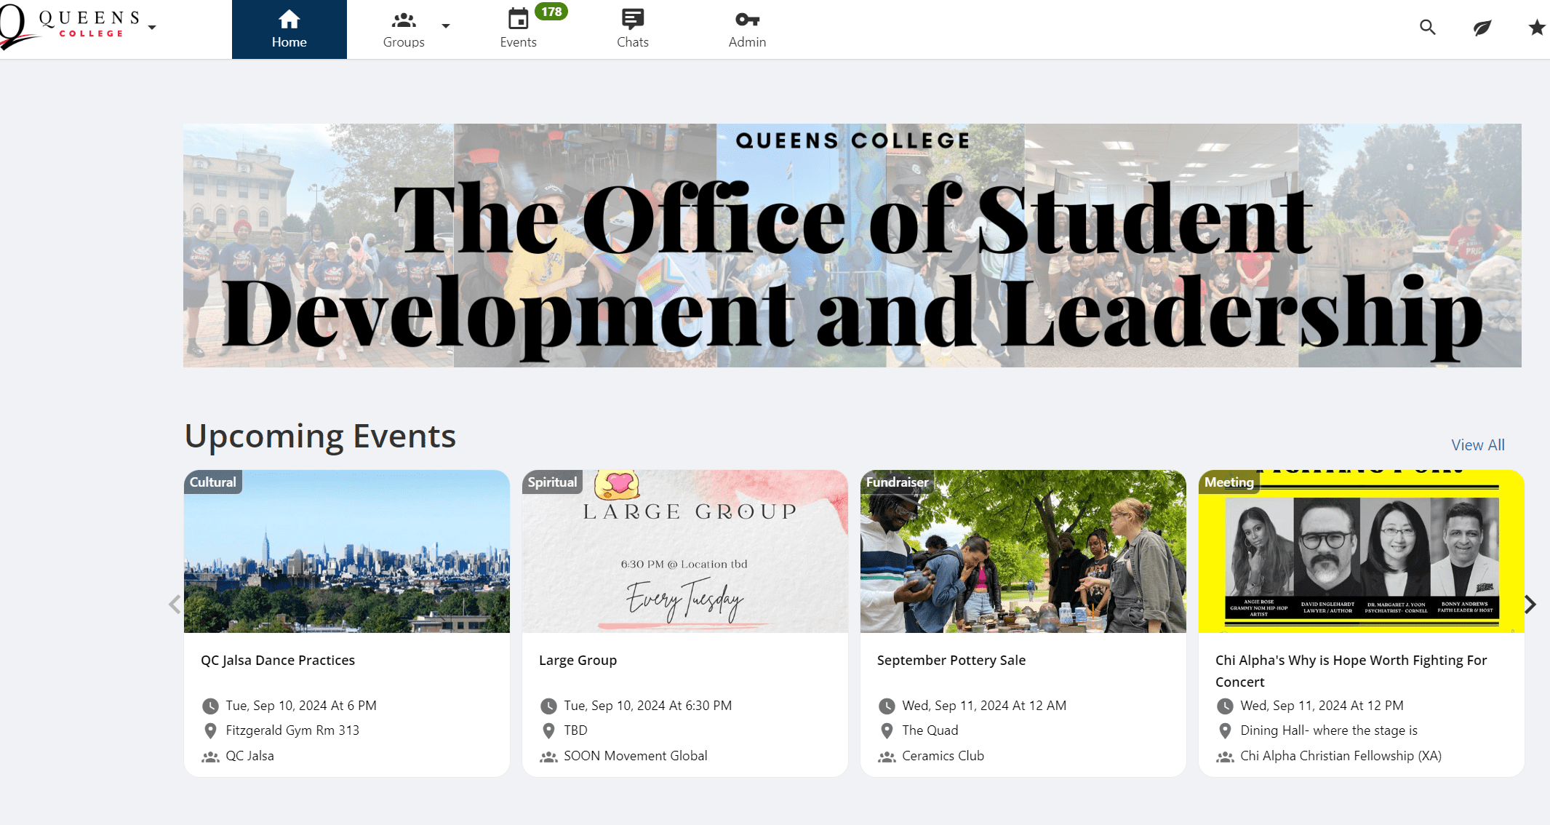The width and height of the screenshot is (1550, 825).
Task: Select 'SOON Movement Global' group name
Action: click(636, 756)
